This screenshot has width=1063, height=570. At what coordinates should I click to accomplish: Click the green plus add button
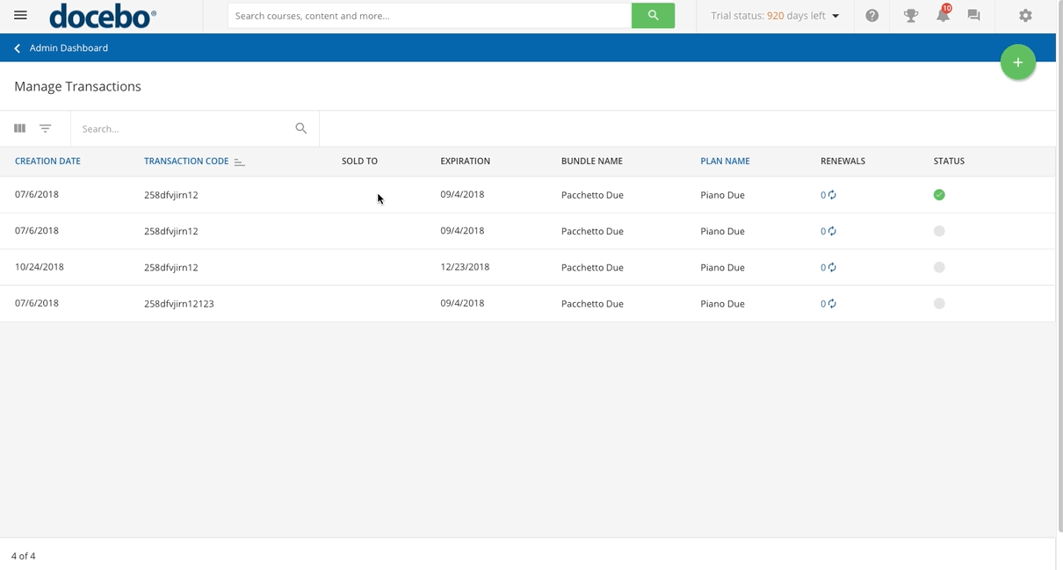[x=1017, y=62]
